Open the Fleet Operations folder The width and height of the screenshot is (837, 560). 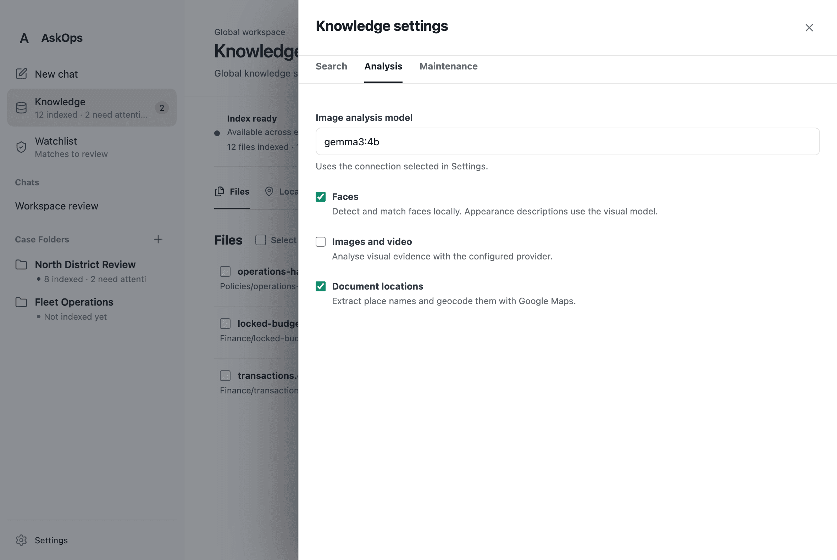[x=74, y=302]
